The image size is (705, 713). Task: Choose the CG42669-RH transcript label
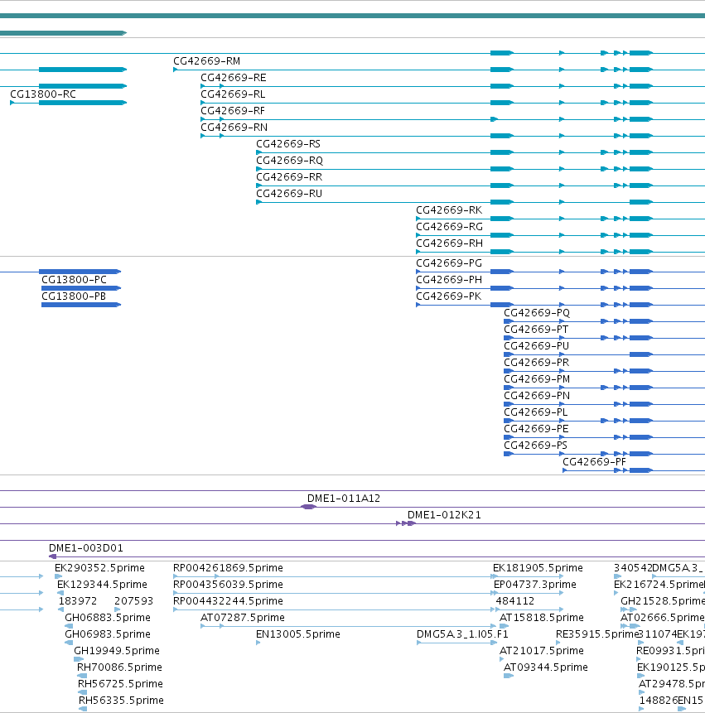pyautogui.click(x=449, y=243)
